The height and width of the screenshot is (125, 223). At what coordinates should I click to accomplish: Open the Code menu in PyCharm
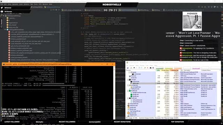[21, 4]
